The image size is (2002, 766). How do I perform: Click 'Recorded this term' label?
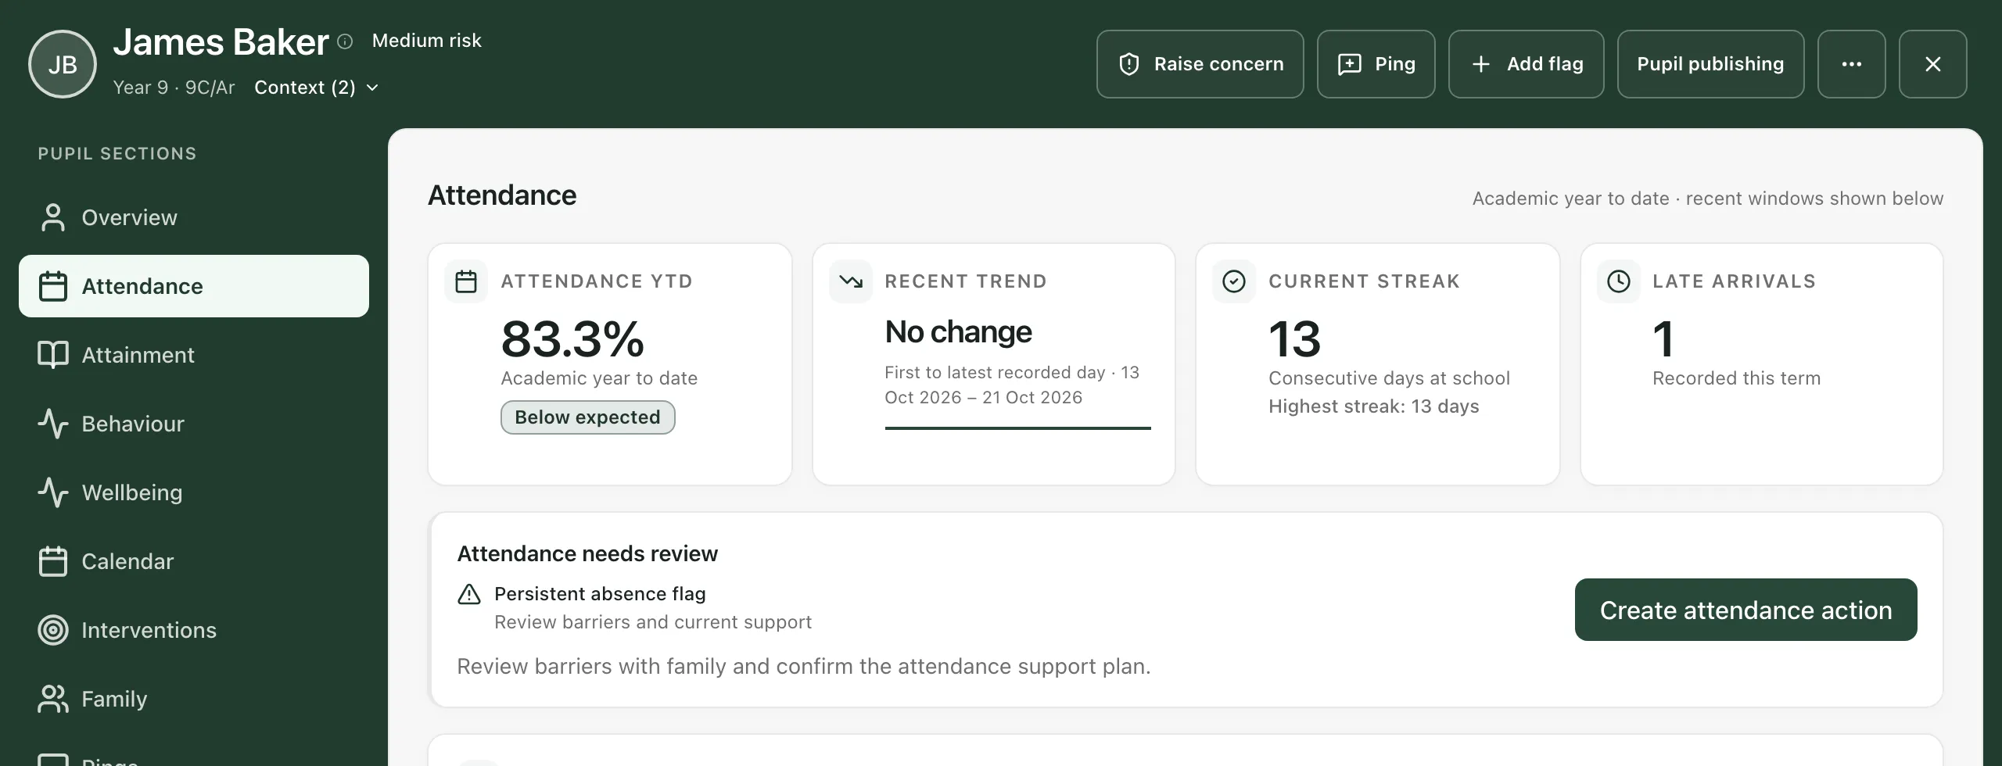[1737, 378]
